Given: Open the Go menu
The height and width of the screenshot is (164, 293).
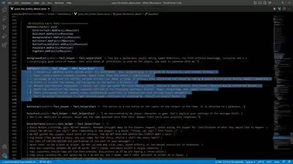Looking at the screenshot, I should 43,3.
